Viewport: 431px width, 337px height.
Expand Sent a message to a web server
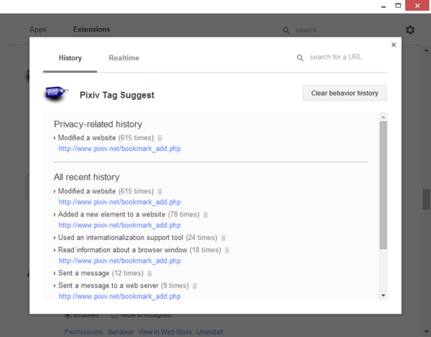[x=55, y=286]
